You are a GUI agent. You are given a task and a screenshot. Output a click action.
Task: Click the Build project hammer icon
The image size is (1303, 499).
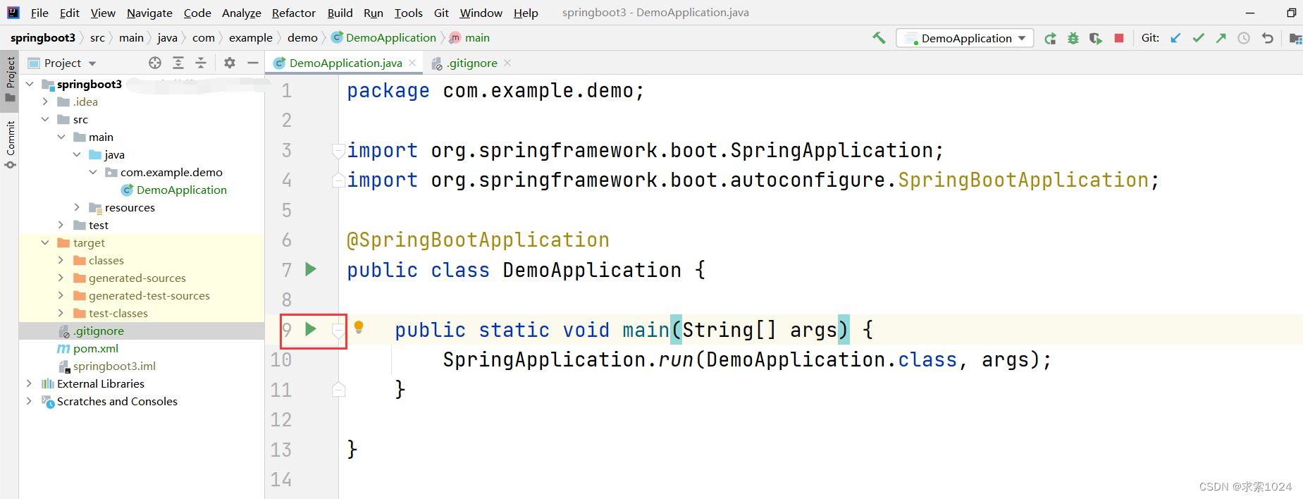(879, 38)
